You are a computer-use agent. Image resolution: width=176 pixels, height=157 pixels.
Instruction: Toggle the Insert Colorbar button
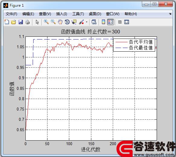(103, 22)
